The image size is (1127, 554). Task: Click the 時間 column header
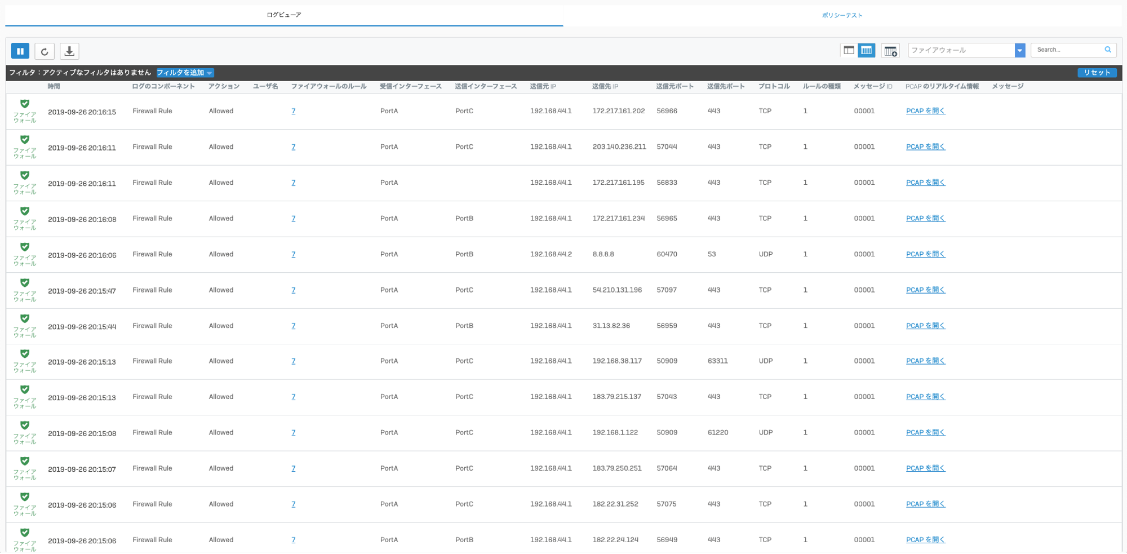pos(54,87)
